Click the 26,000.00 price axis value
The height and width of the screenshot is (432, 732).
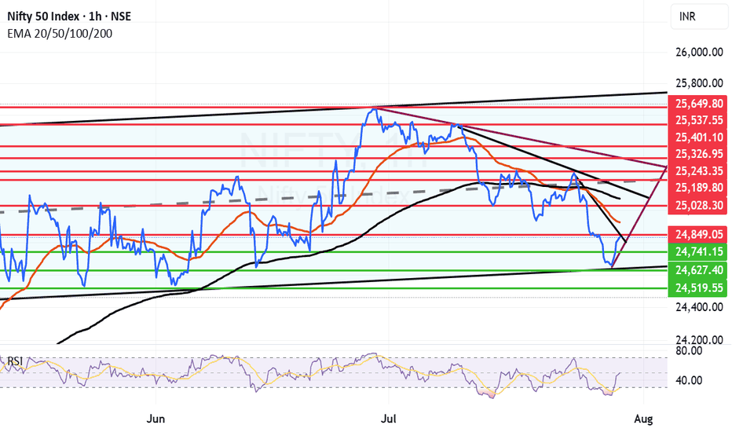[x=699, y=53]
